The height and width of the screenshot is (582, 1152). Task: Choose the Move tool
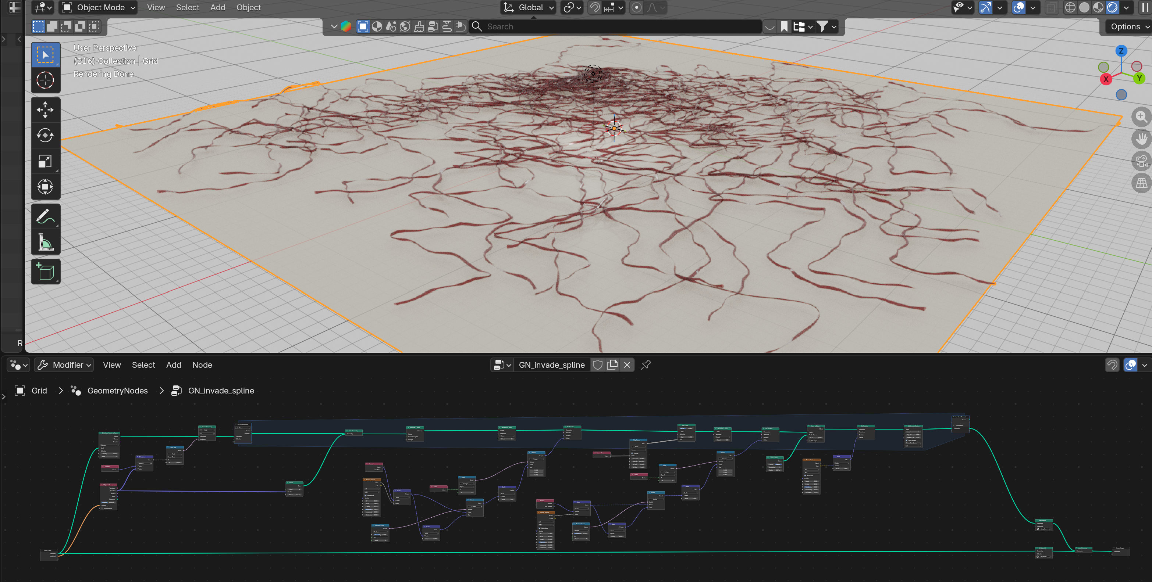coord(45,110)
